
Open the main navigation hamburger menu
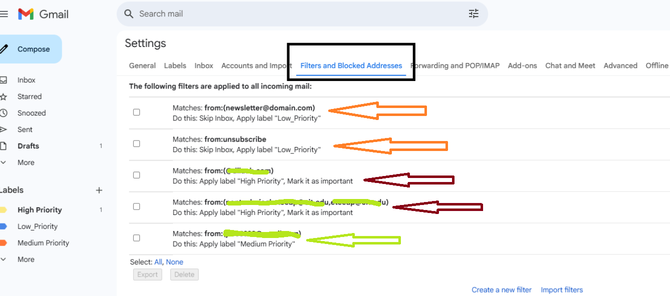[5, 13]
